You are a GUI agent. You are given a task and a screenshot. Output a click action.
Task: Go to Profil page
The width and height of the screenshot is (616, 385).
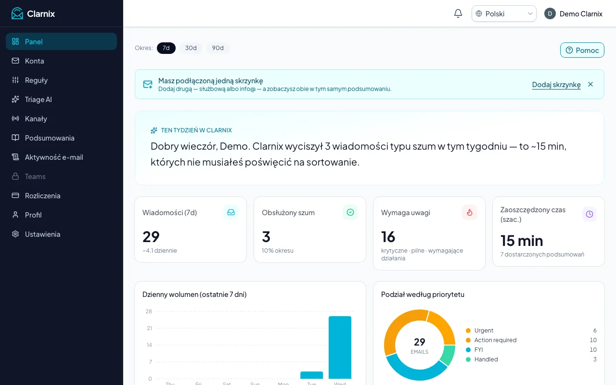coord(61,215)
